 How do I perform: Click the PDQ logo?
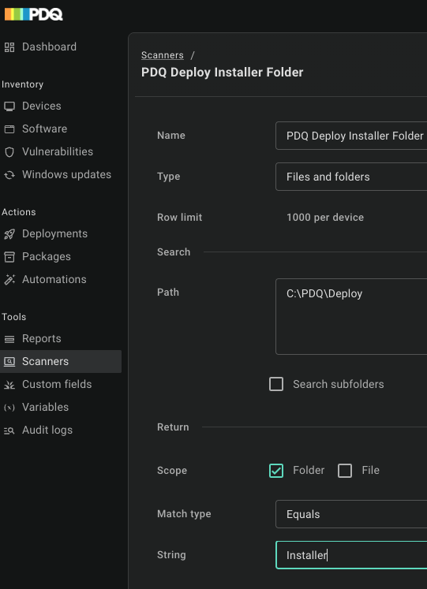[33, 14]
